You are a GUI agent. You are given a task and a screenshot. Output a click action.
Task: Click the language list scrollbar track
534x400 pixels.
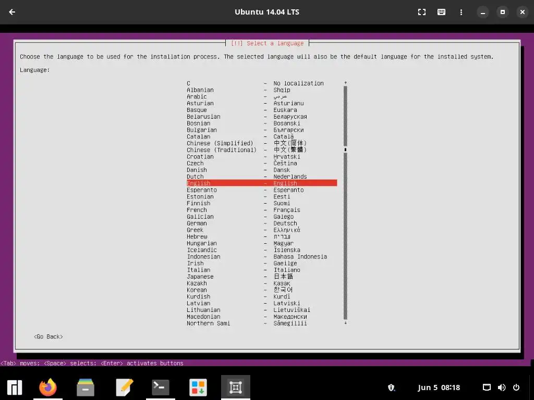tap(345, 203)
